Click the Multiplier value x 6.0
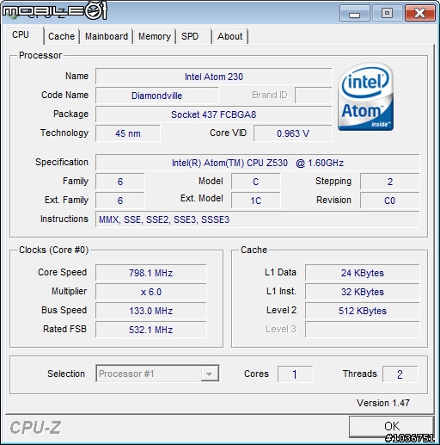The width and height of the screenshot is (440, 445). (150, 292)
